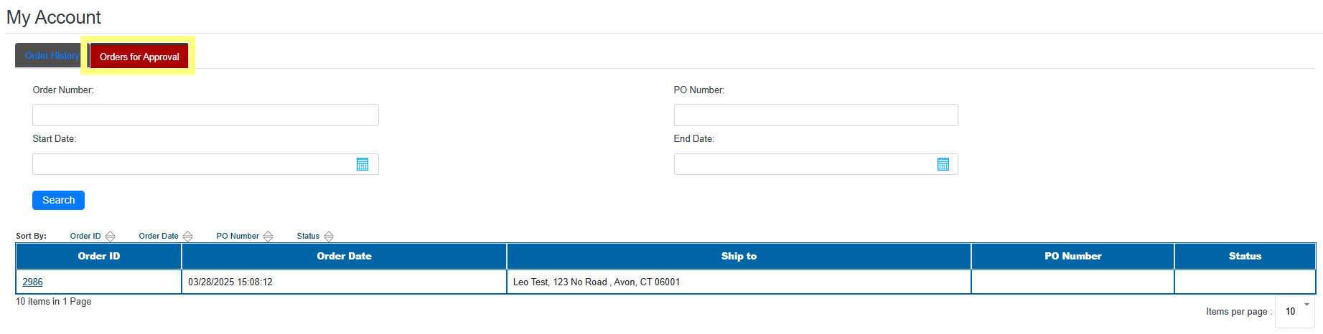This screenshot has height=334, width=1323.
Task: Click the Status sort arrows icon
Action: pos(329,236)
